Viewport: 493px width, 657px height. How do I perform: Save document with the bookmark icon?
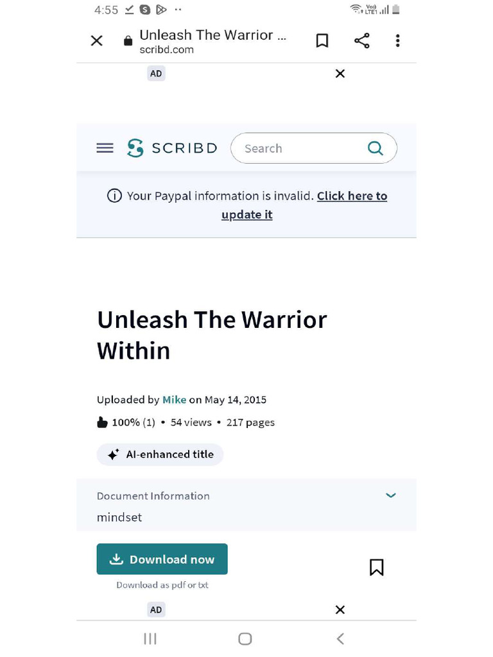(376, 567)
